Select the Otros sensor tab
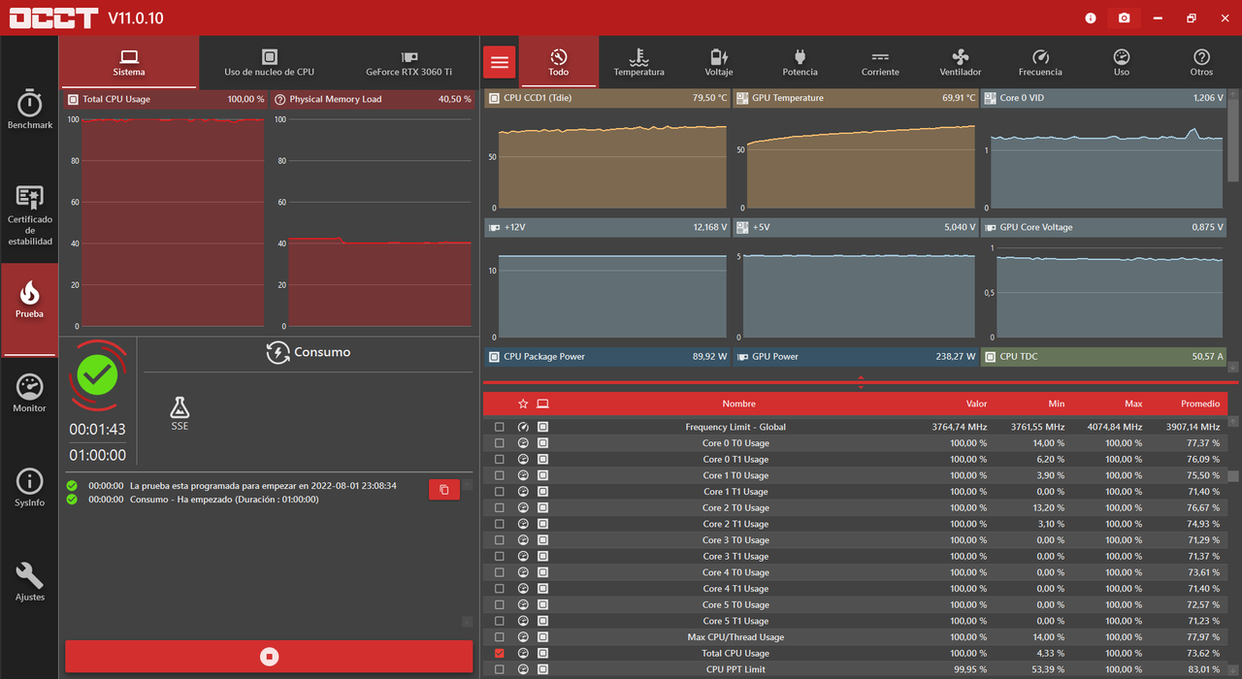Image resolution: width=1242 pixels, height=679 pixels. pyautogui.click(x=1201, y=63)
